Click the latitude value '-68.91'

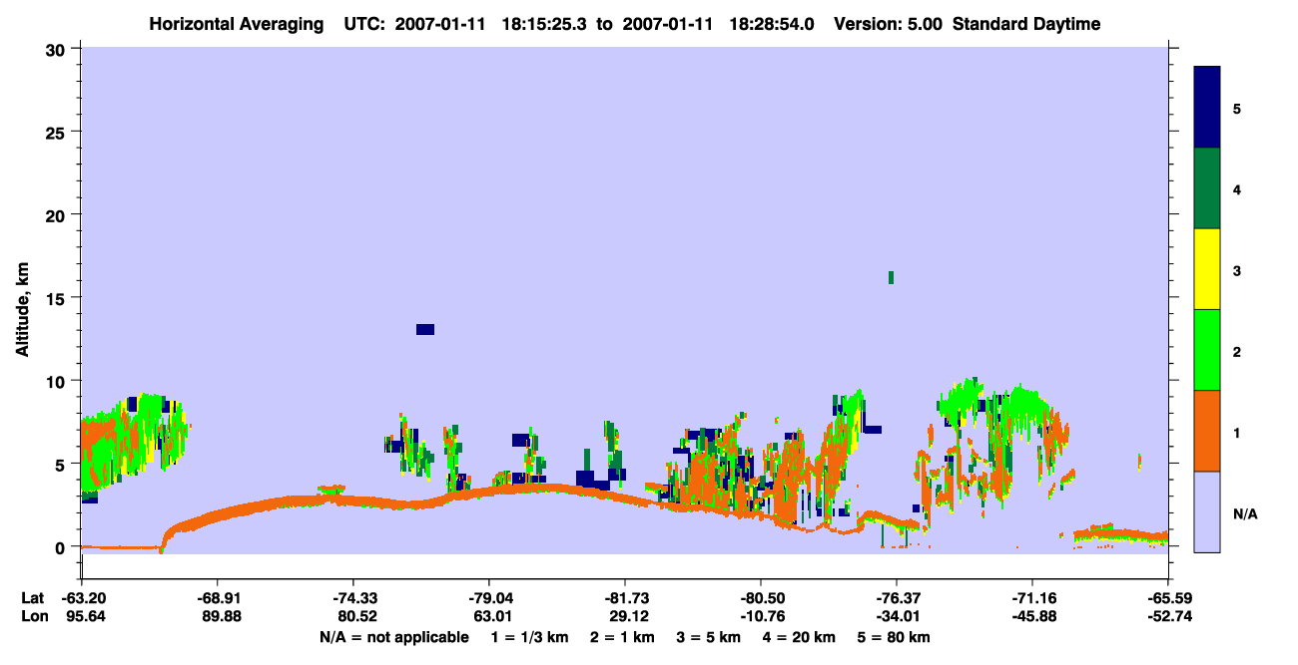click(x=218, y=598)
